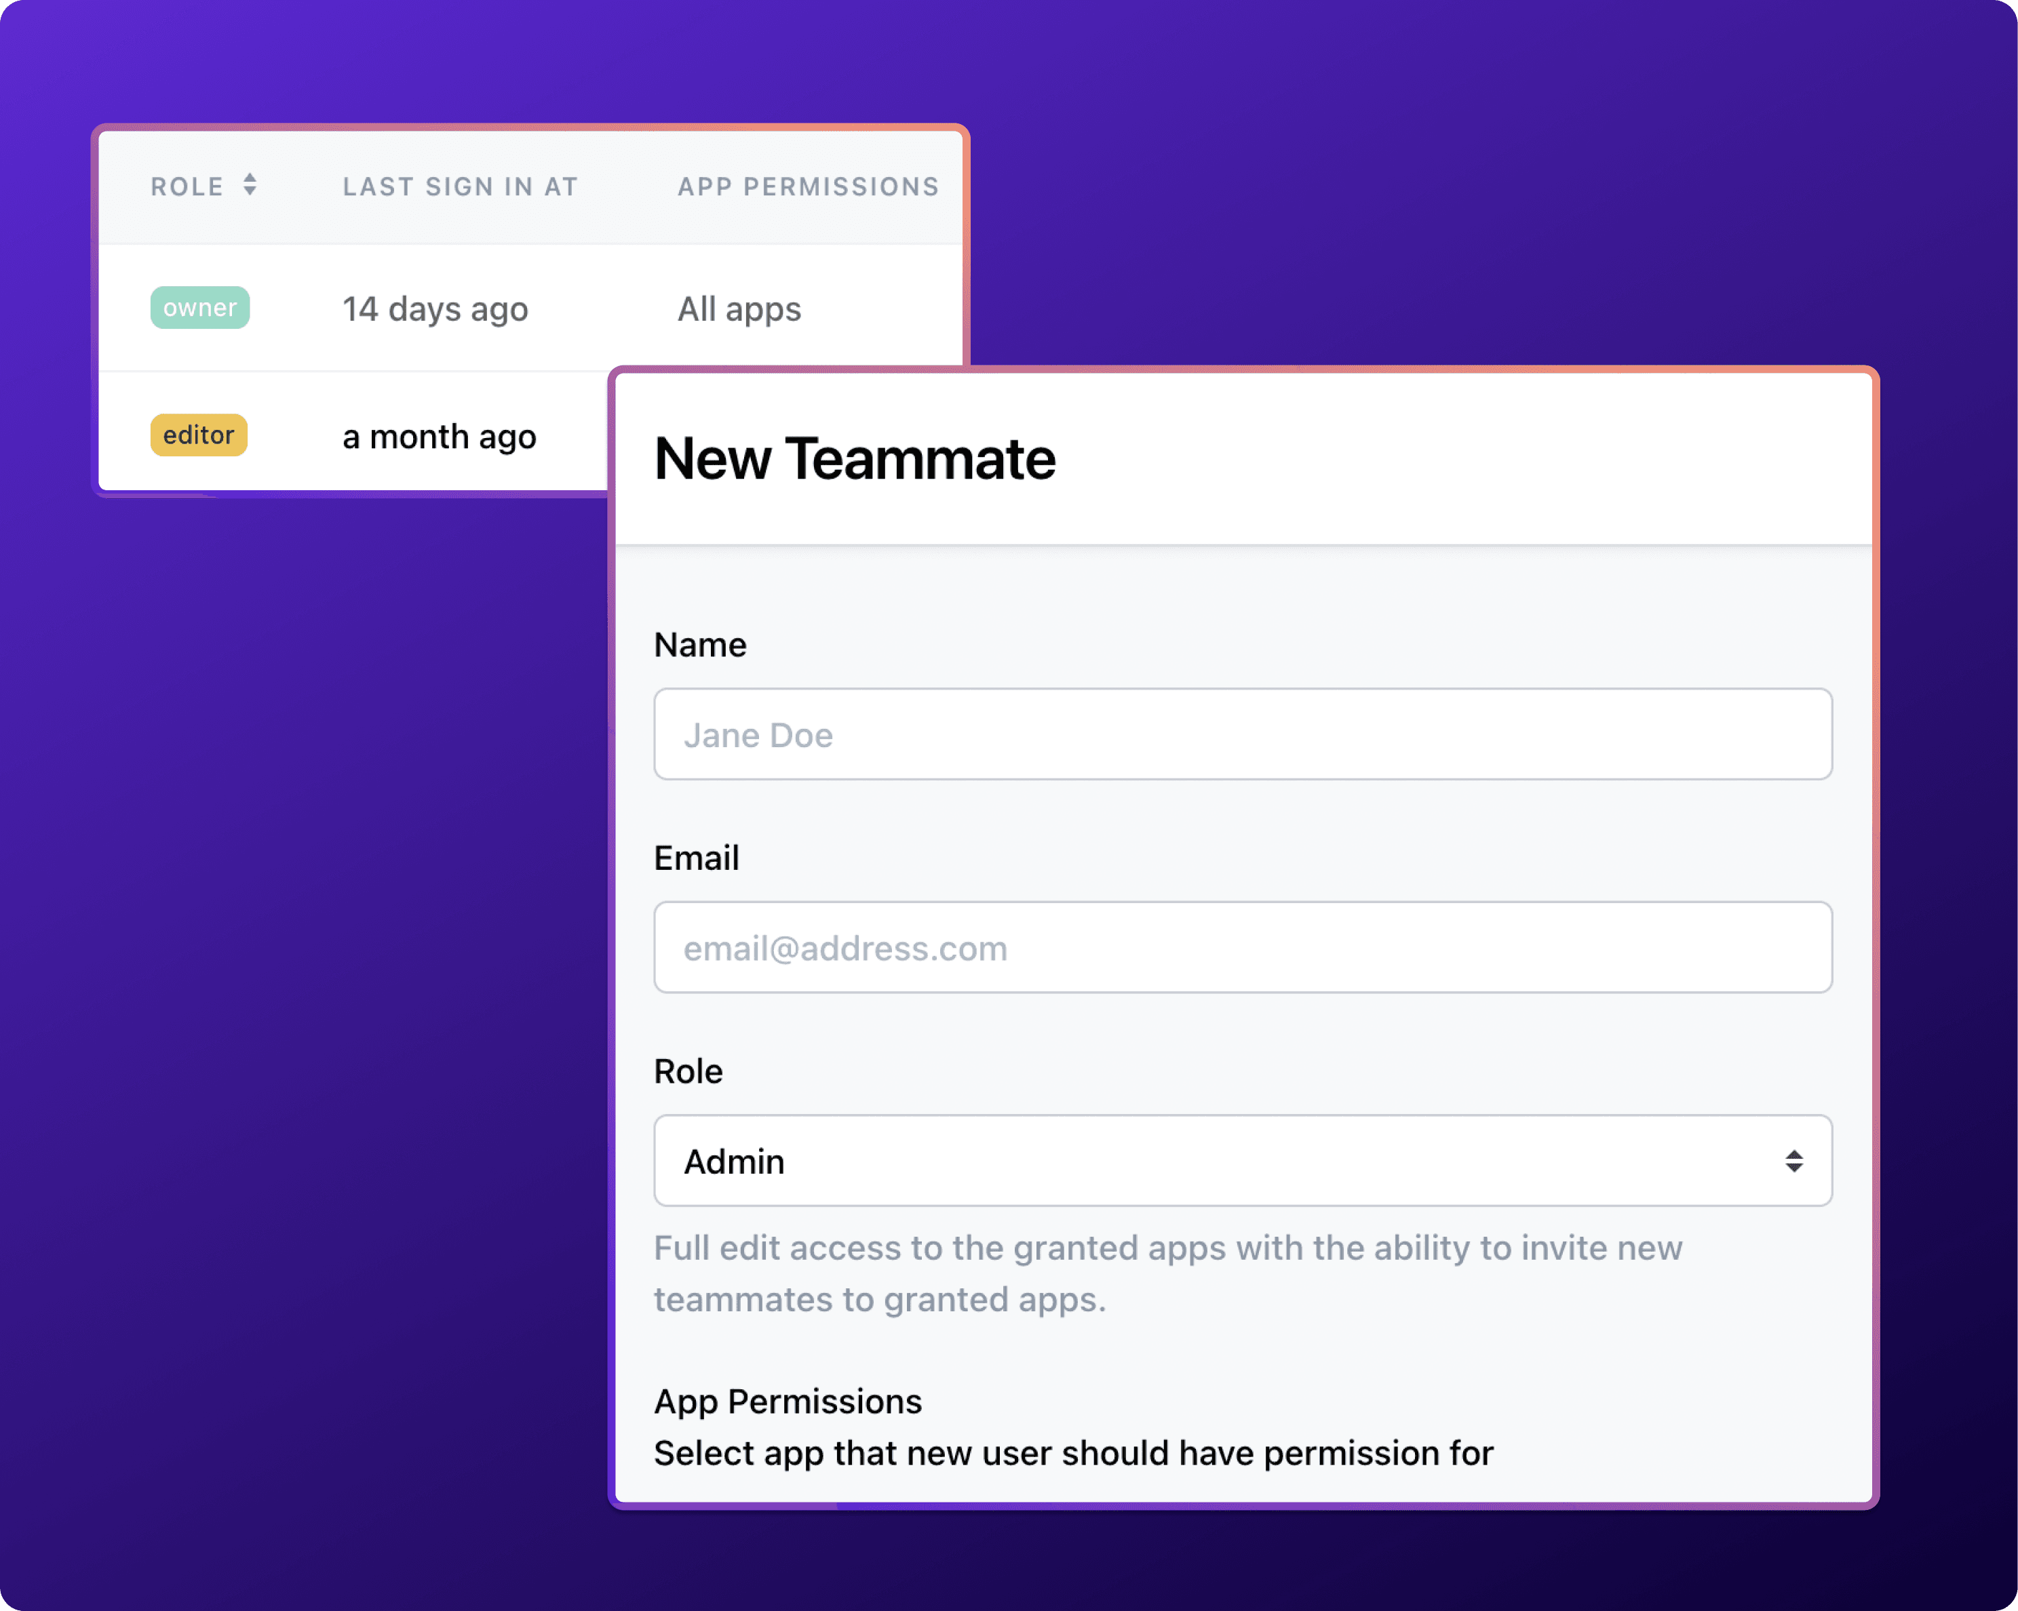This screenshot has height=1611, width=2018.
Task: Click the Email field label
Action: pyautogui.click(x=697, y=858)
